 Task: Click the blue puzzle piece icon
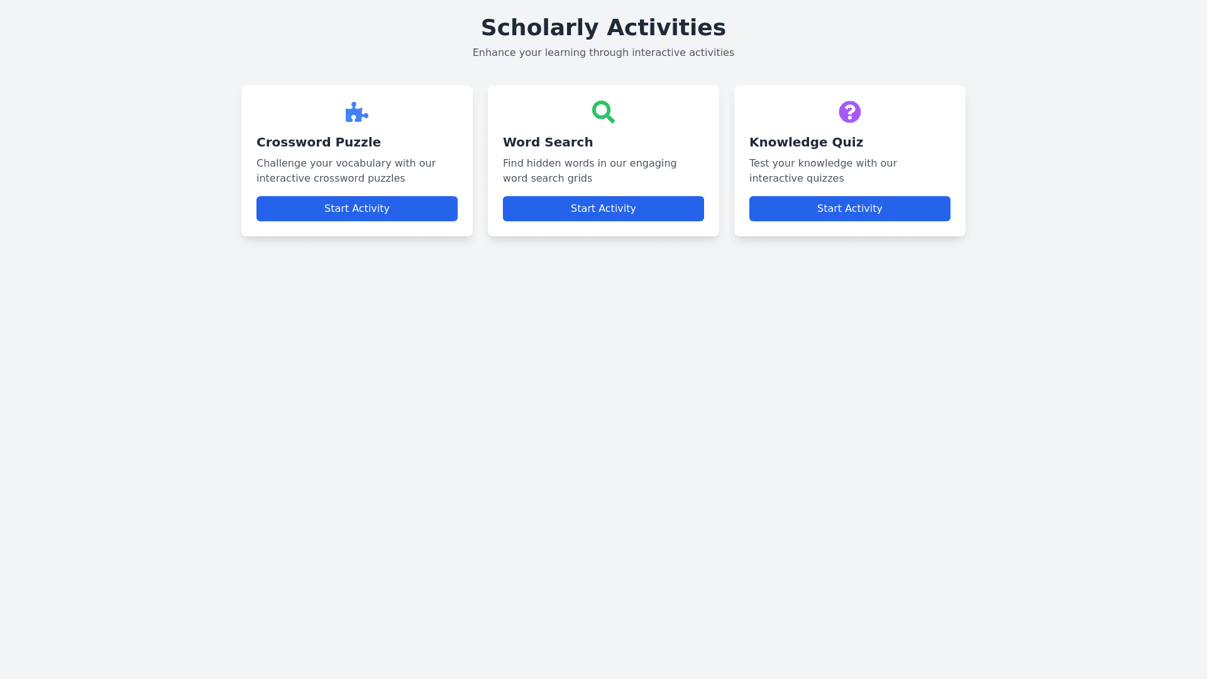356,112
